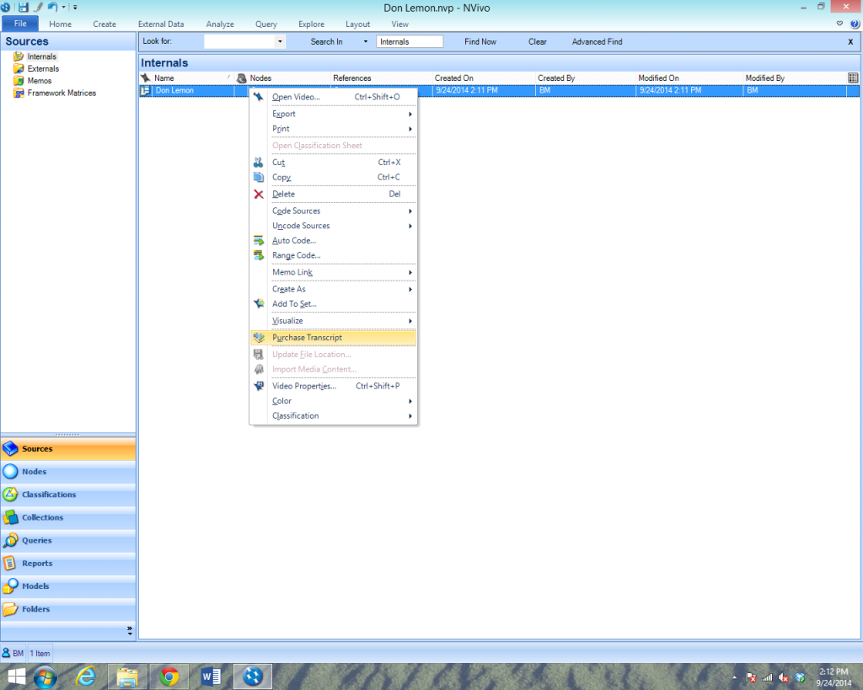This screenshot has height=690, width=863.
Task: Choose Classification from the context menu
Action: tap(334, 416)
